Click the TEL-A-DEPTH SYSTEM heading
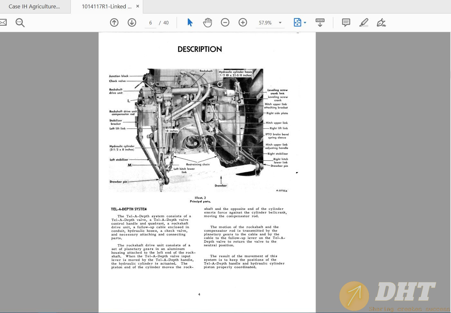Viewport: 451px width, 313px height. pos(129,209)
